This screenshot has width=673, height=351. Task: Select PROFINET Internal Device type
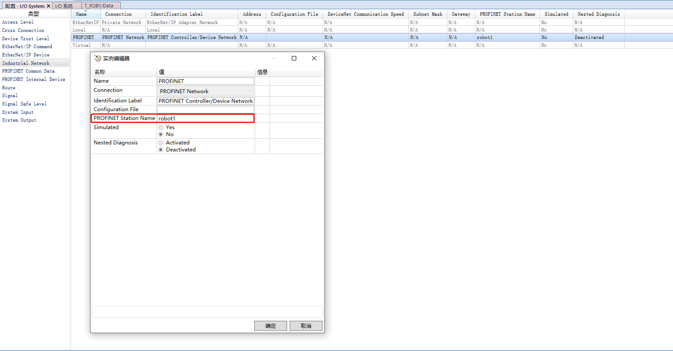[35, 79]
